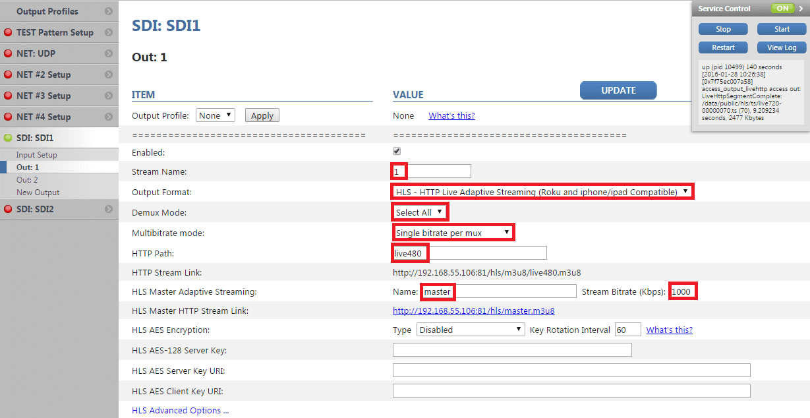
Task: Click the red status dot beside NET #3 Setup
Action: click(x=9, y=96)
